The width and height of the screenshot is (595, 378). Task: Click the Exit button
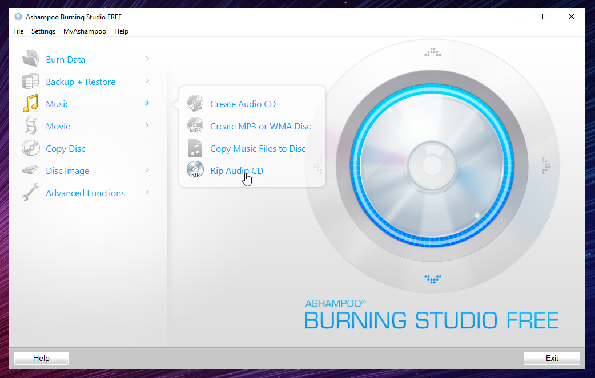(x=552, y=358)
